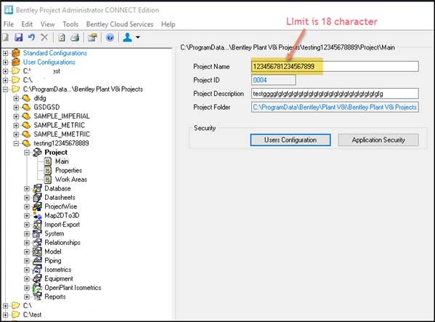Image resolution: width=435 pixels, height=322 pixels.
Task: Click the Main node page icon
Action: coord(48,161)
